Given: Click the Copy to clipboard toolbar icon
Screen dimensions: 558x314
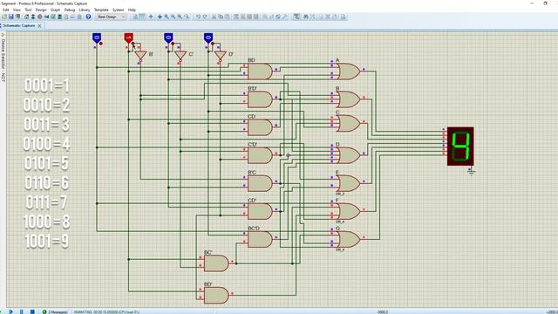Looking at the screenshot, I should [x=221, y=17].
